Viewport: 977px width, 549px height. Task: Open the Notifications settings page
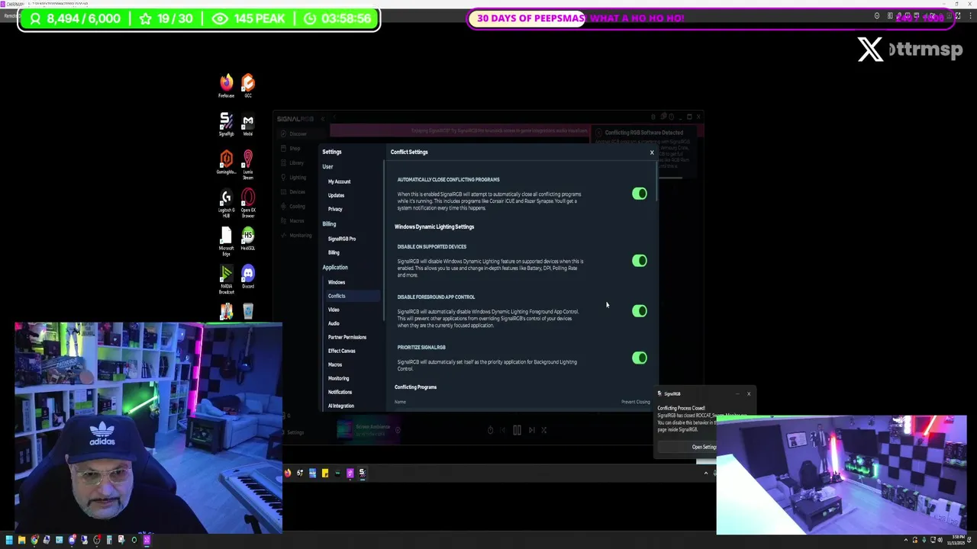coord(340,392)
